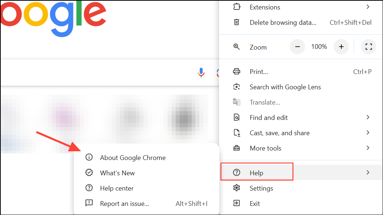Click the Exit door icon
383x215 pixels.
(237, 203)
